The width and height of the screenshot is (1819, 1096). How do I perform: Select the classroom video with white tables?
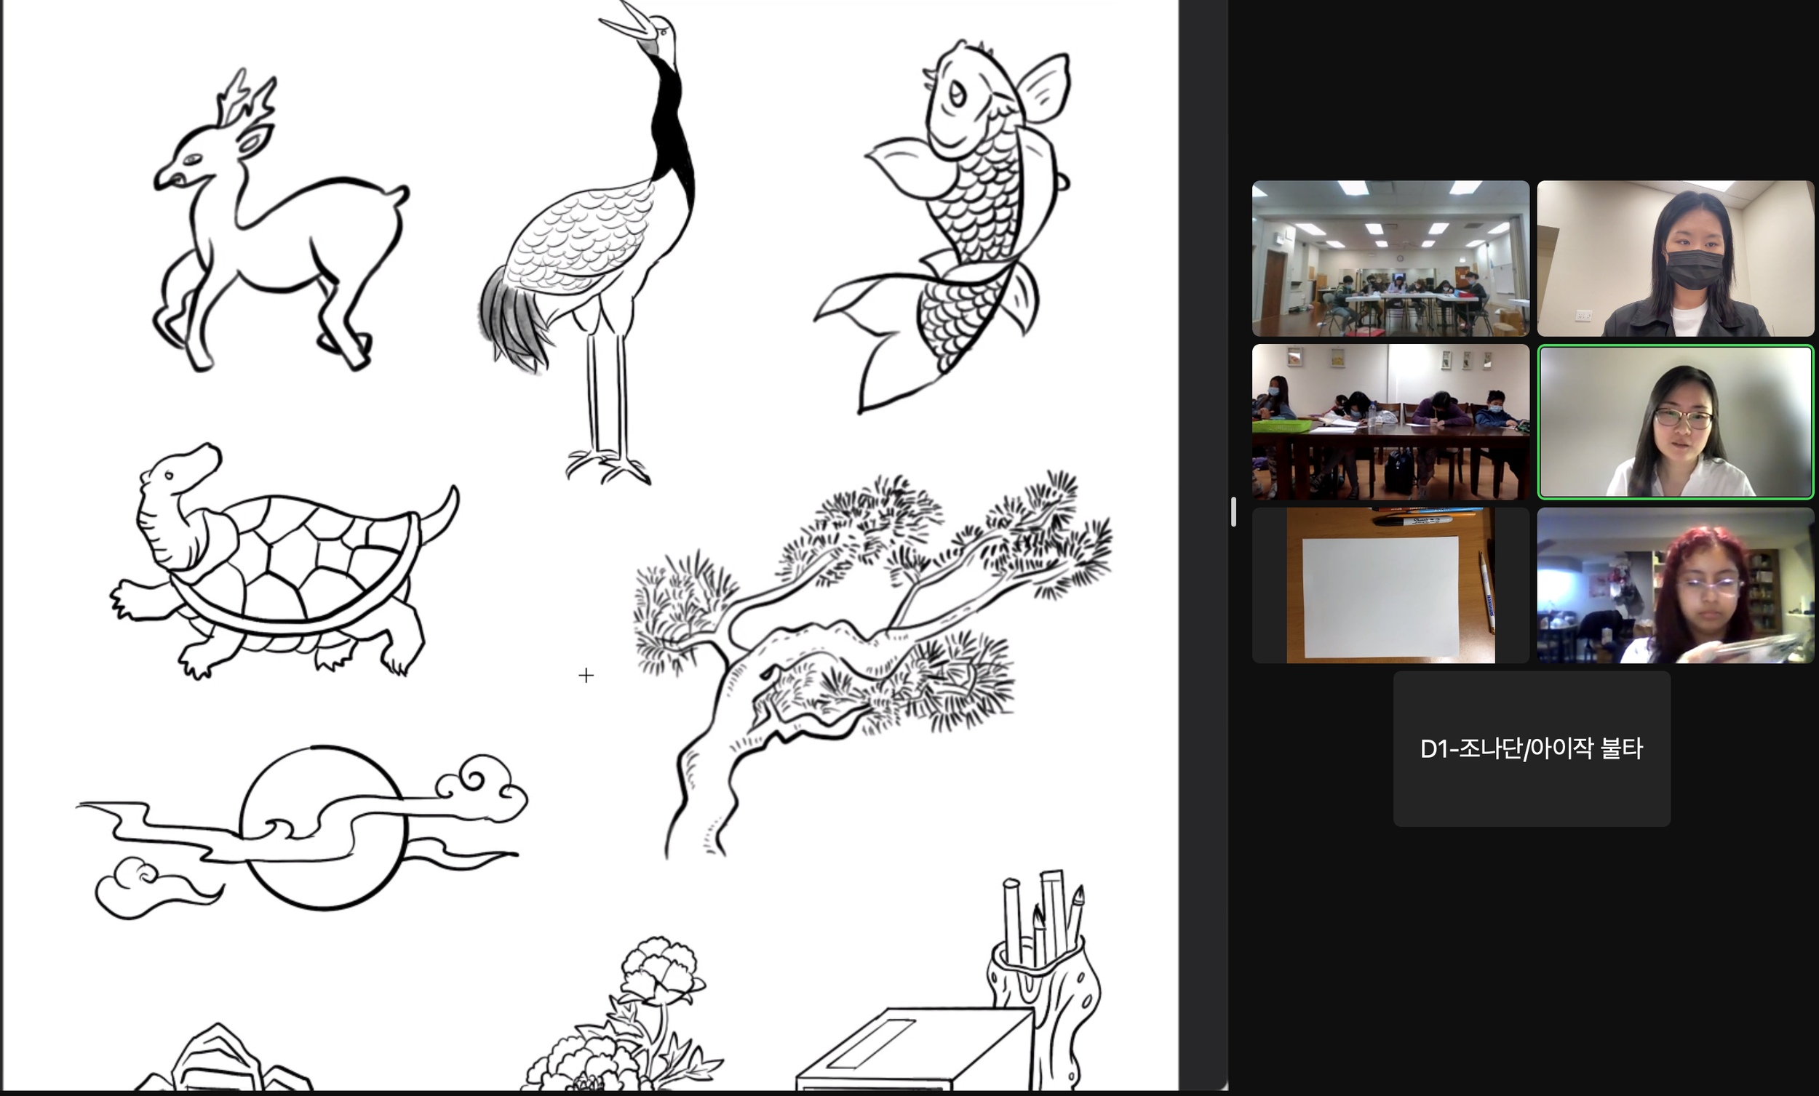click(1390, 258)
